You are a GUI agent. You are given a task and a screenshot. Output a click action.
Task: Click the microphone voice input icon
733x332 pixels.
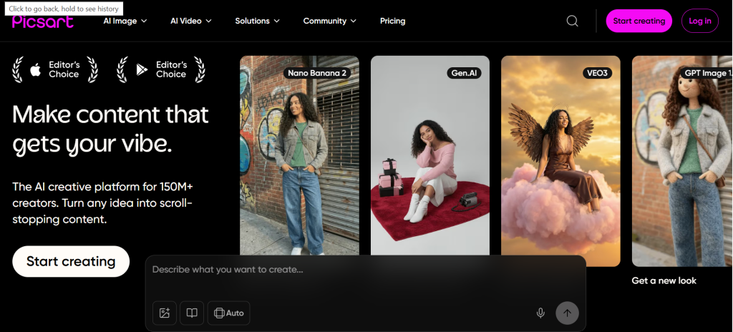(x=540, y=313)
